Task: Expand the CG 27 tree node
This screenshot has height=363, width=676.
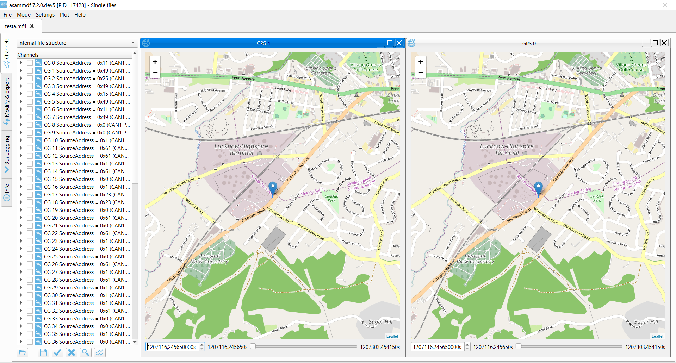Action: 21,272
